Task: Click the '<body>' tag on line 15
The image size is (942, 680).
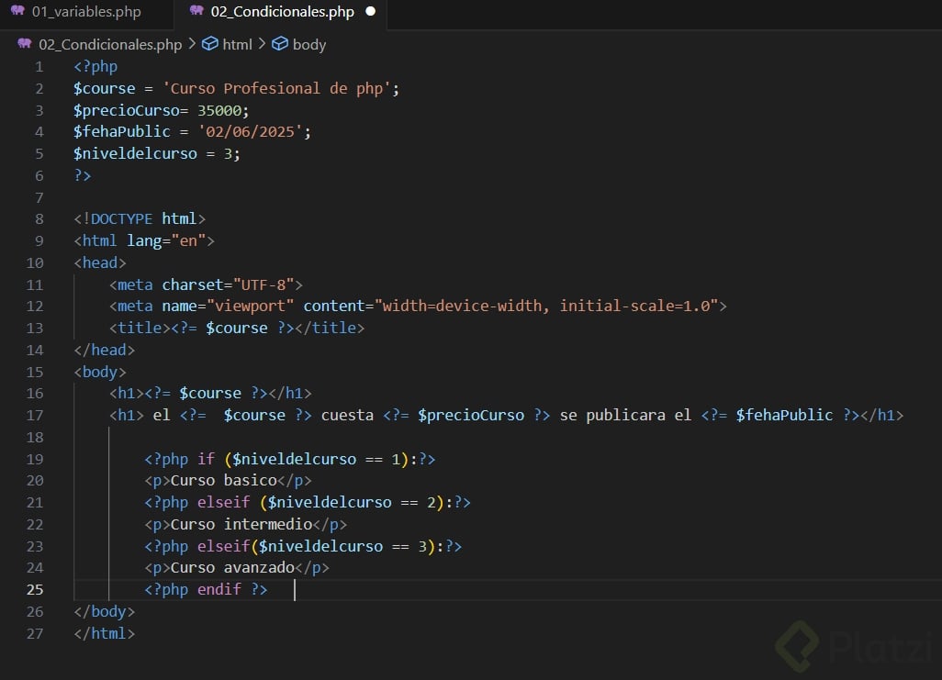Action: point(100,373)
